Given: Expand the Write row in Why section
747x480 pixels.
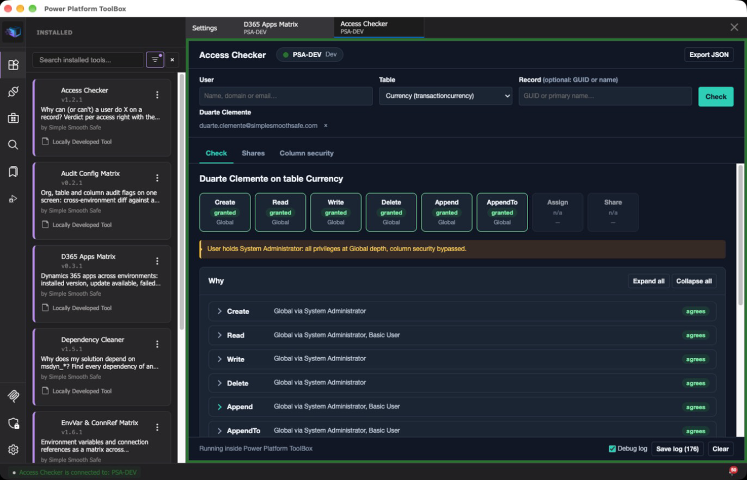Looking at the screenshot, I should pyautogui.click(x=462, y=359).
